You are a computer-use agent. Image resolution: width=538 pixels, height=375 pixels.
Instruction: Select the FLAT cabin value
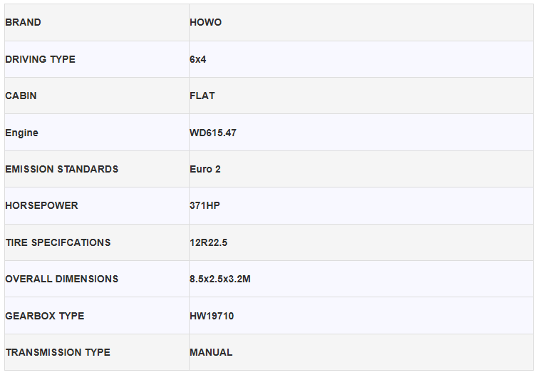click(x=202, y=96)
